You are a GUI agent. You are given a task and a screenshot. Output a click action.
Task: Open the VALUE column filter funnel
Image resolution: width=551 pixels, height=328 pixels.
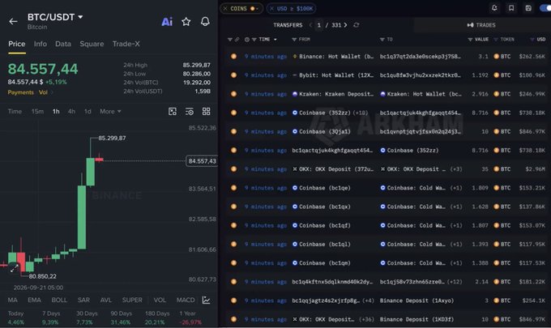tap(470, 40)
